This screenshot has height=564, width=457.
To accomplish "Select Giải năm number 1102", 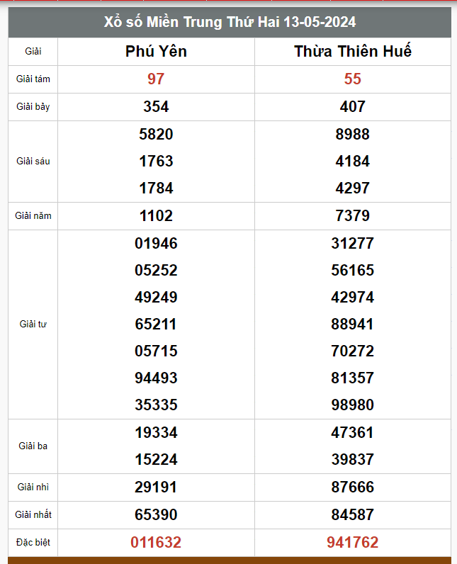I will [156, 216].
